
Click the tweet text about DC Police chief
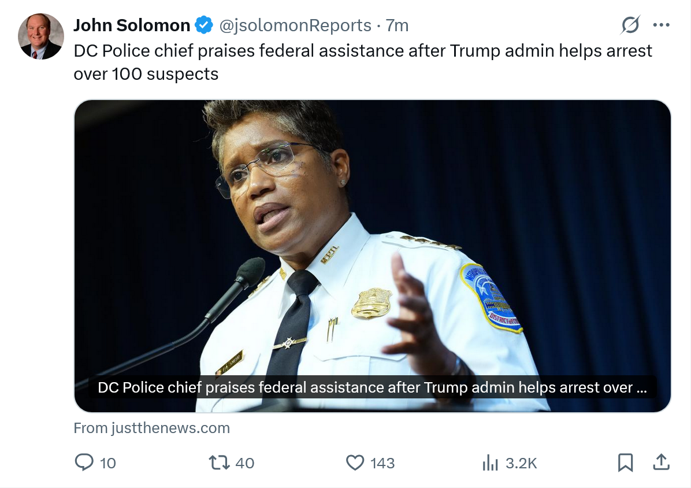pyautogui.click(x=363, y=62)
